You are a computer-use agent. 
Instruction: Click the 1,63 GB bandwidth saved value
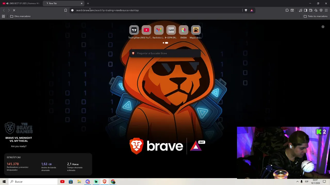click(46, 164)
